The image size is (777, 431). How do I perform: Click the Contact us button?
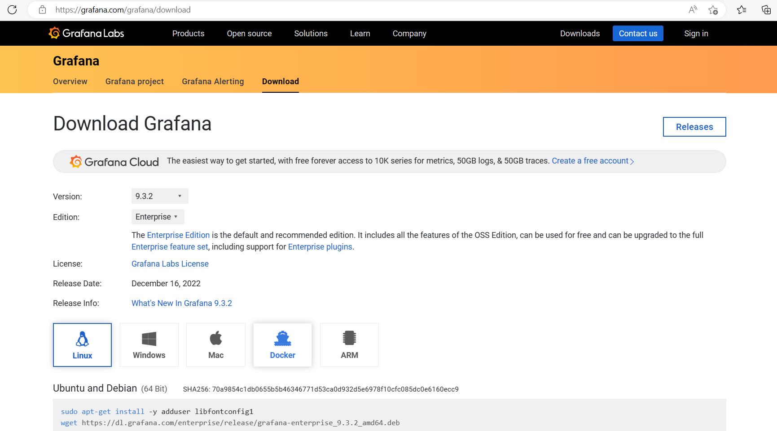click(638, 34)
